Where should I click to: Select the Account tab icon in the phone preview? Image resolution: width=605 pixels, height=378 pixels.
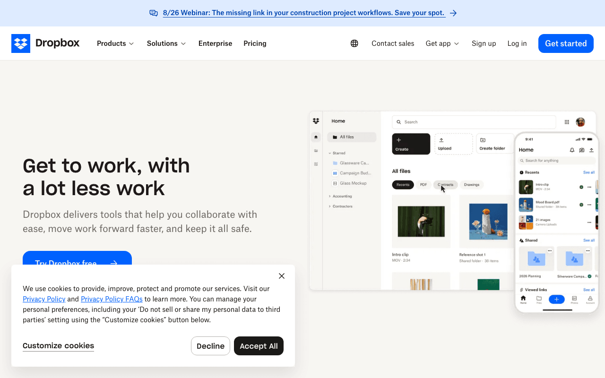pos(590,299)
